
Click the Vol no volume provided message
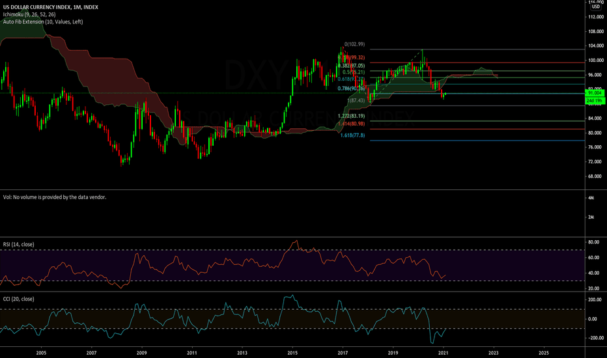(55, 197)
